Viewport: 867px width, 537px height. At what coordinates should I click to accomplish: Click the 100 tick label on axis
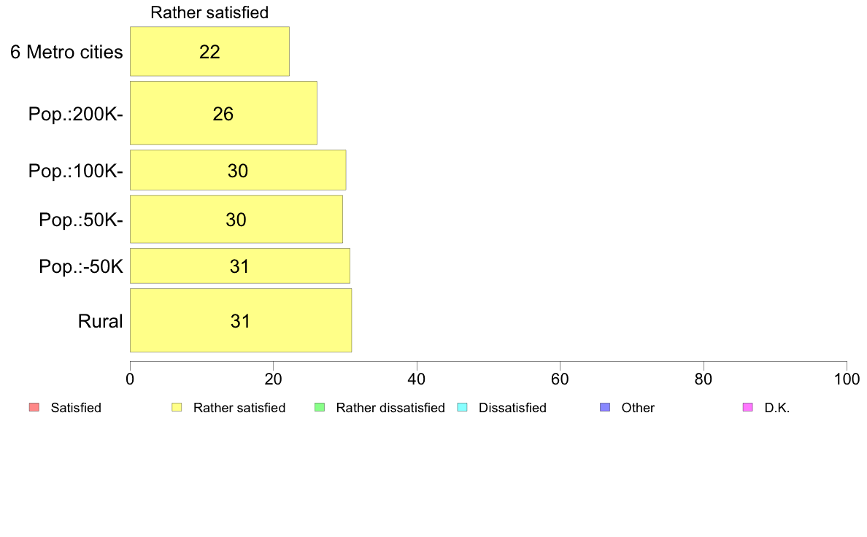[847, 379]
